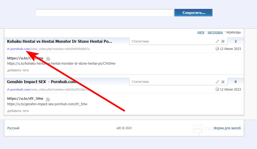Open Статистика for the Kohaku link

[x=140, y=41]
